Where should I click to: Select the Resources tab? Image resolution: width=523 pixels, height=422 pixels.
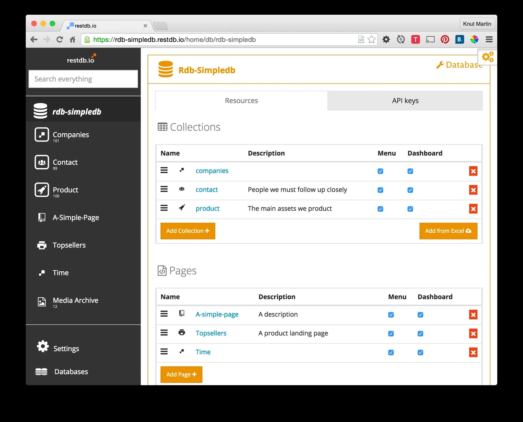241,100
